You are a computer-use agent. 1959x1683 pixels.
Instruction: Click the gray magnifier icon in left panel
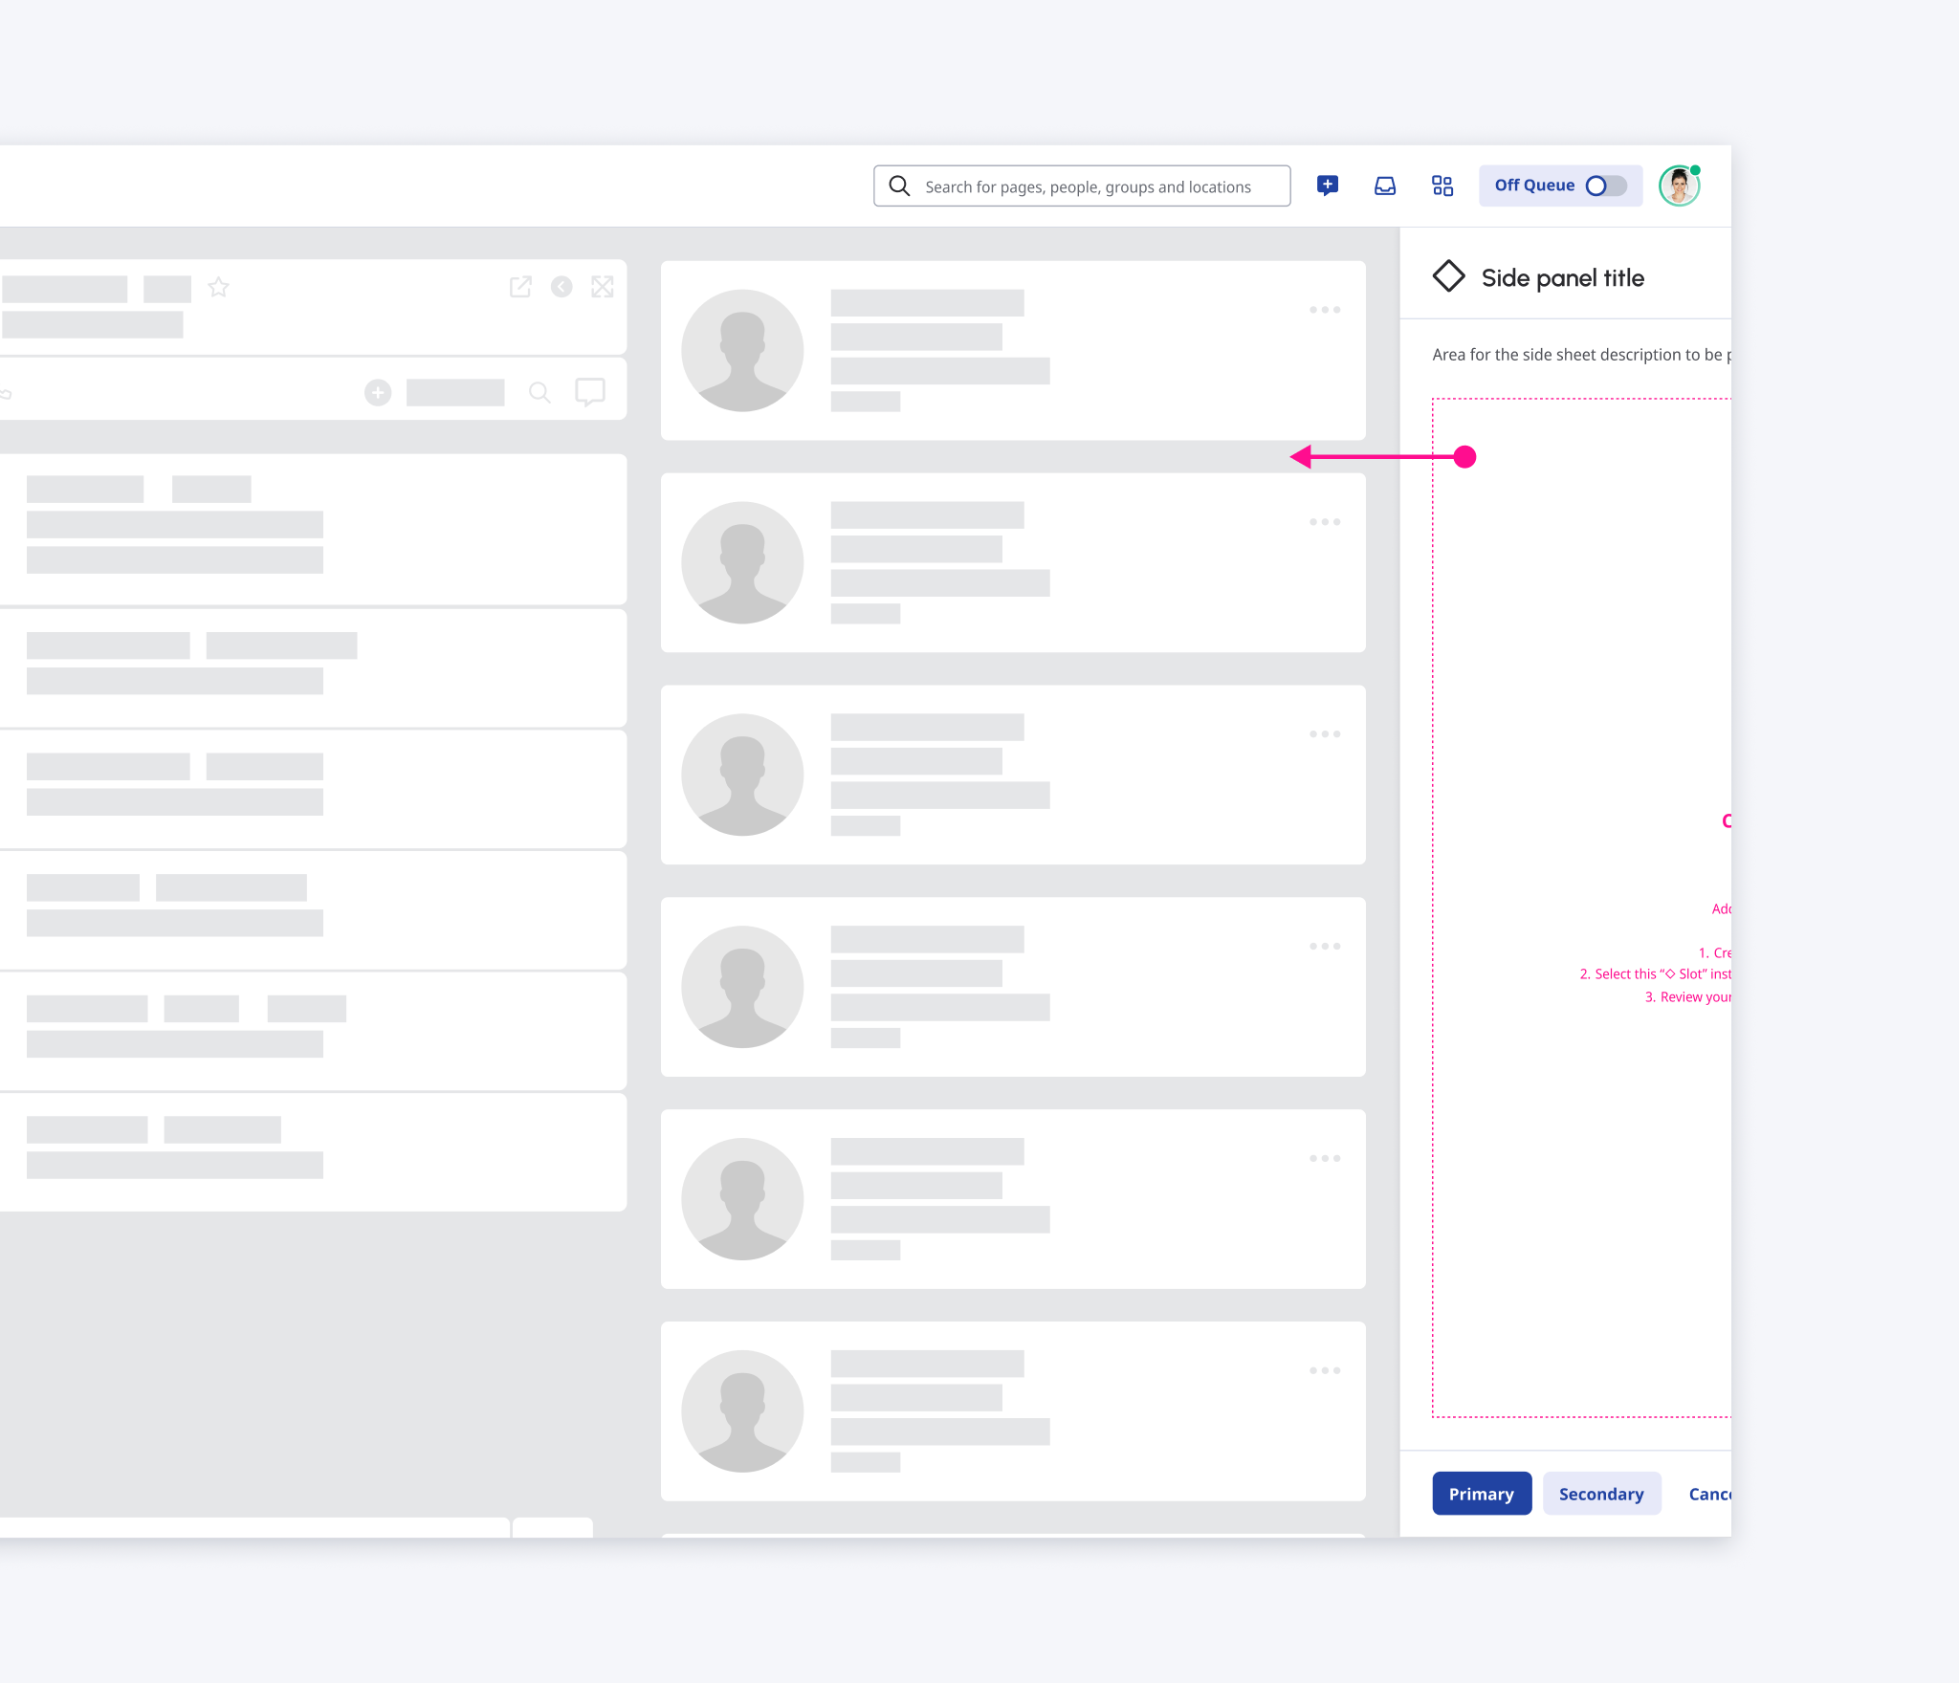pos(539,392)
